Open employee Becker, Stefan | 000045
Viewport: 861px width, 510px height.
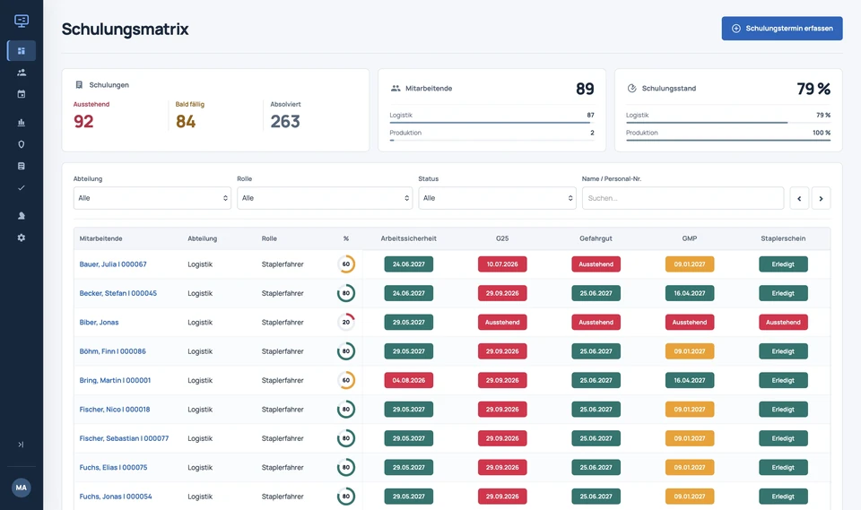pos(118,293)
